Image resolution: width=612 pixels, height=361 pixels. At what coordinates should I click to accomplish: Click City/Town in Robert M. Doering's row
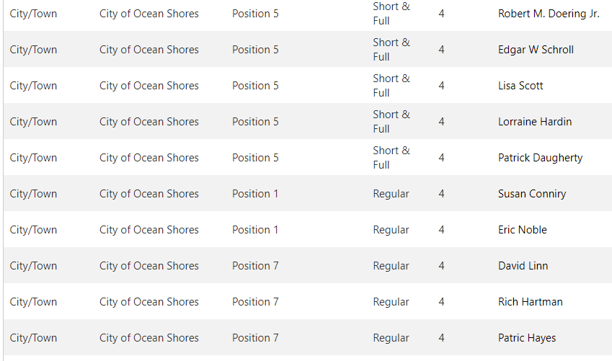[33, 14]
